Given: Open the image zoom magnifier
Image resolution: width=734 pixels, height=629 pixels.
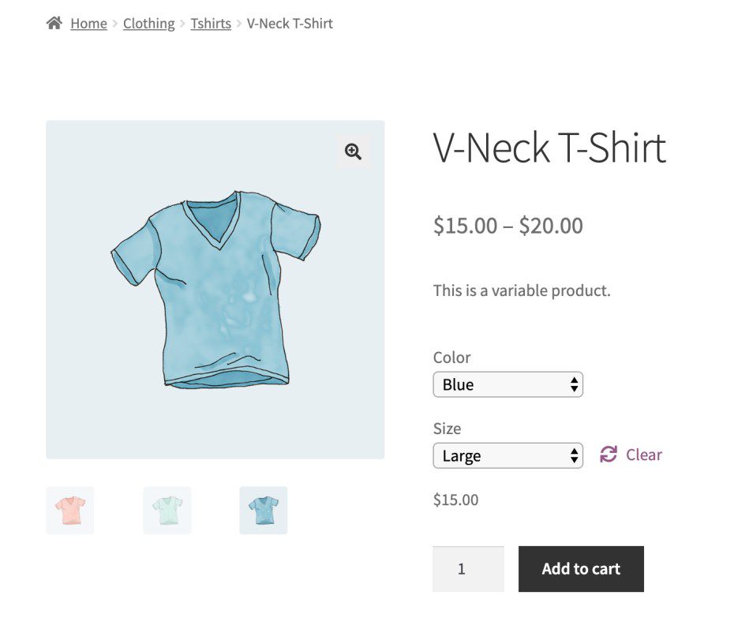Looking at the screenshot, I should click(x=353, y=150).
